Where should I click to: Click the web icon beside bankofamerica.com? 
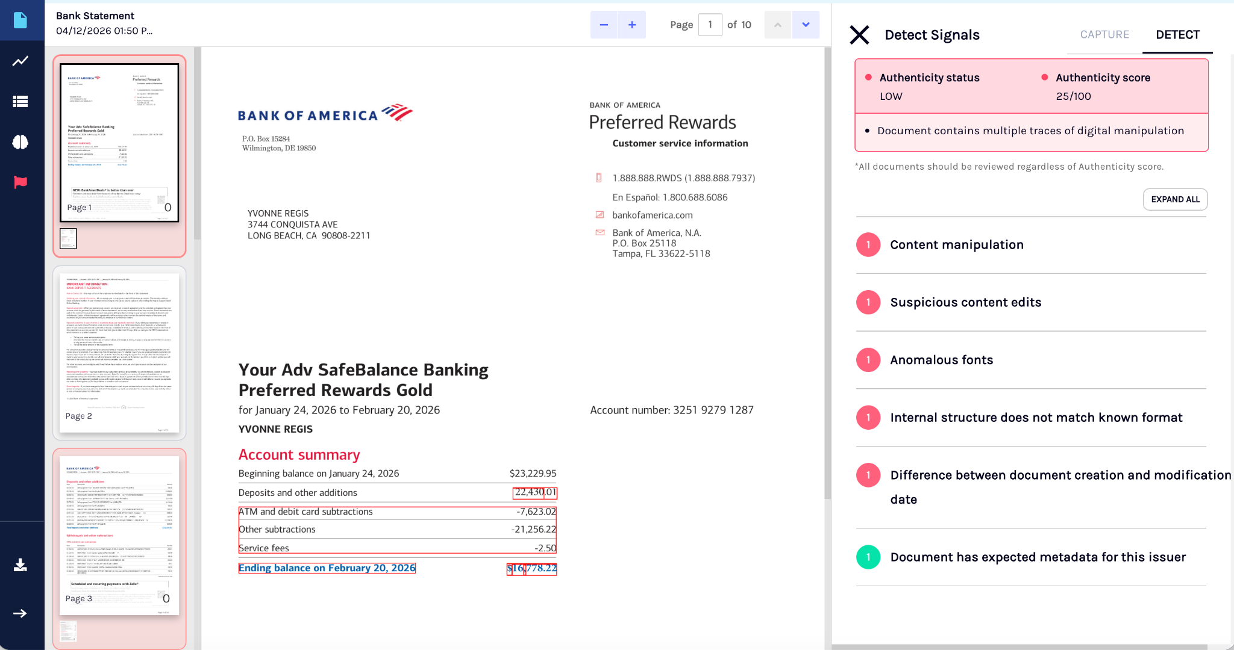pos(600,215)
